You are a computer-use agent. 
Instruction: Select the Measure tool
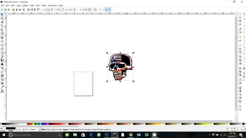tap(2, 30)
